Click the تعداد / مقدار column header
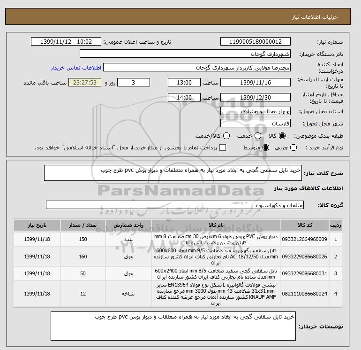This screenshot has height=350, width=361. coord(83,225)
